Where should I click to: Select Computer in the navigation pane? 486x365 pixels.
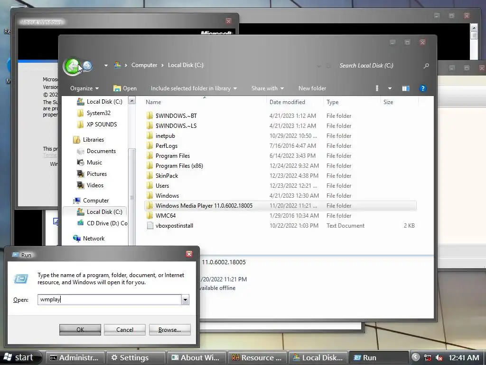(95, 201)
